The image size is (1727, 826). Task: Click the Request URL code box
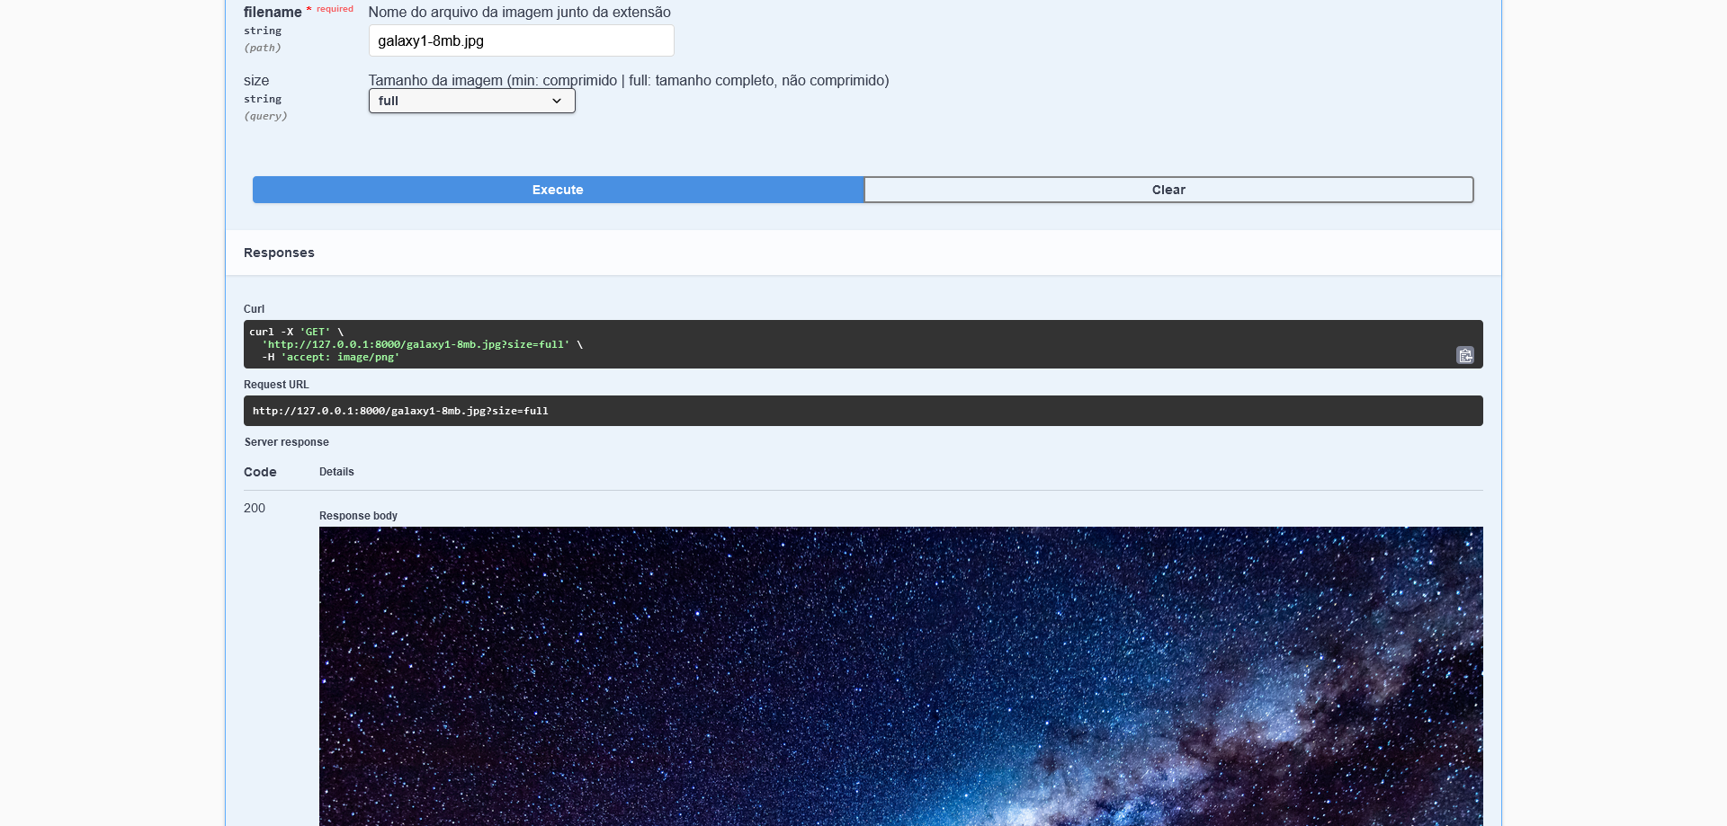862,411
